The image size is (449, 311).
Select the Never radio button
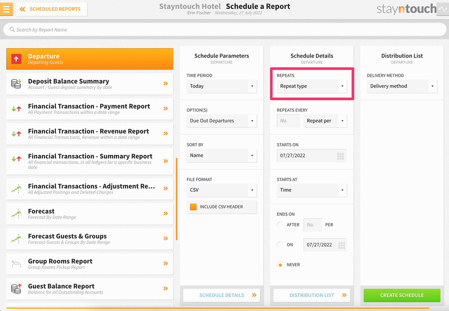click(x=280, y=265)
